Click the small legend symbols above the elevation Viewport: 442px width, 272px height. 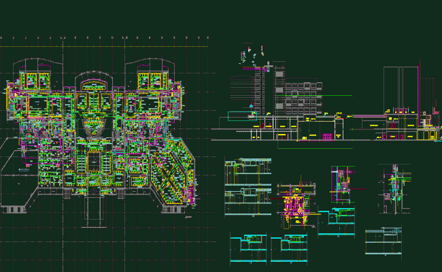point(253,55)
